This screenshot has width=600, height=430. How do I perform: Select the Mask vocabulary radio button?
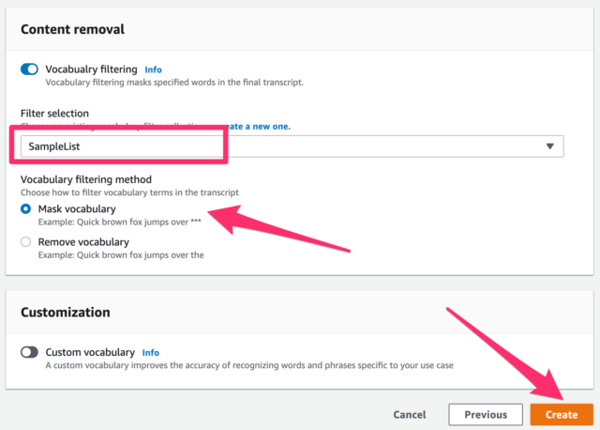pos(25,208)
